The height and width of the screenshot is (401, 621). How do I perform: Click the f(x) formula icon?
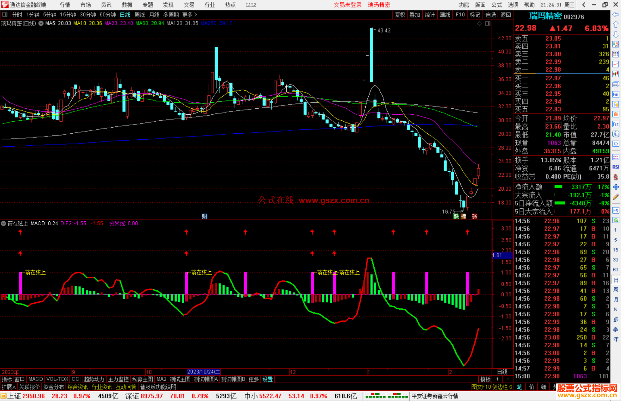point(616,134)
